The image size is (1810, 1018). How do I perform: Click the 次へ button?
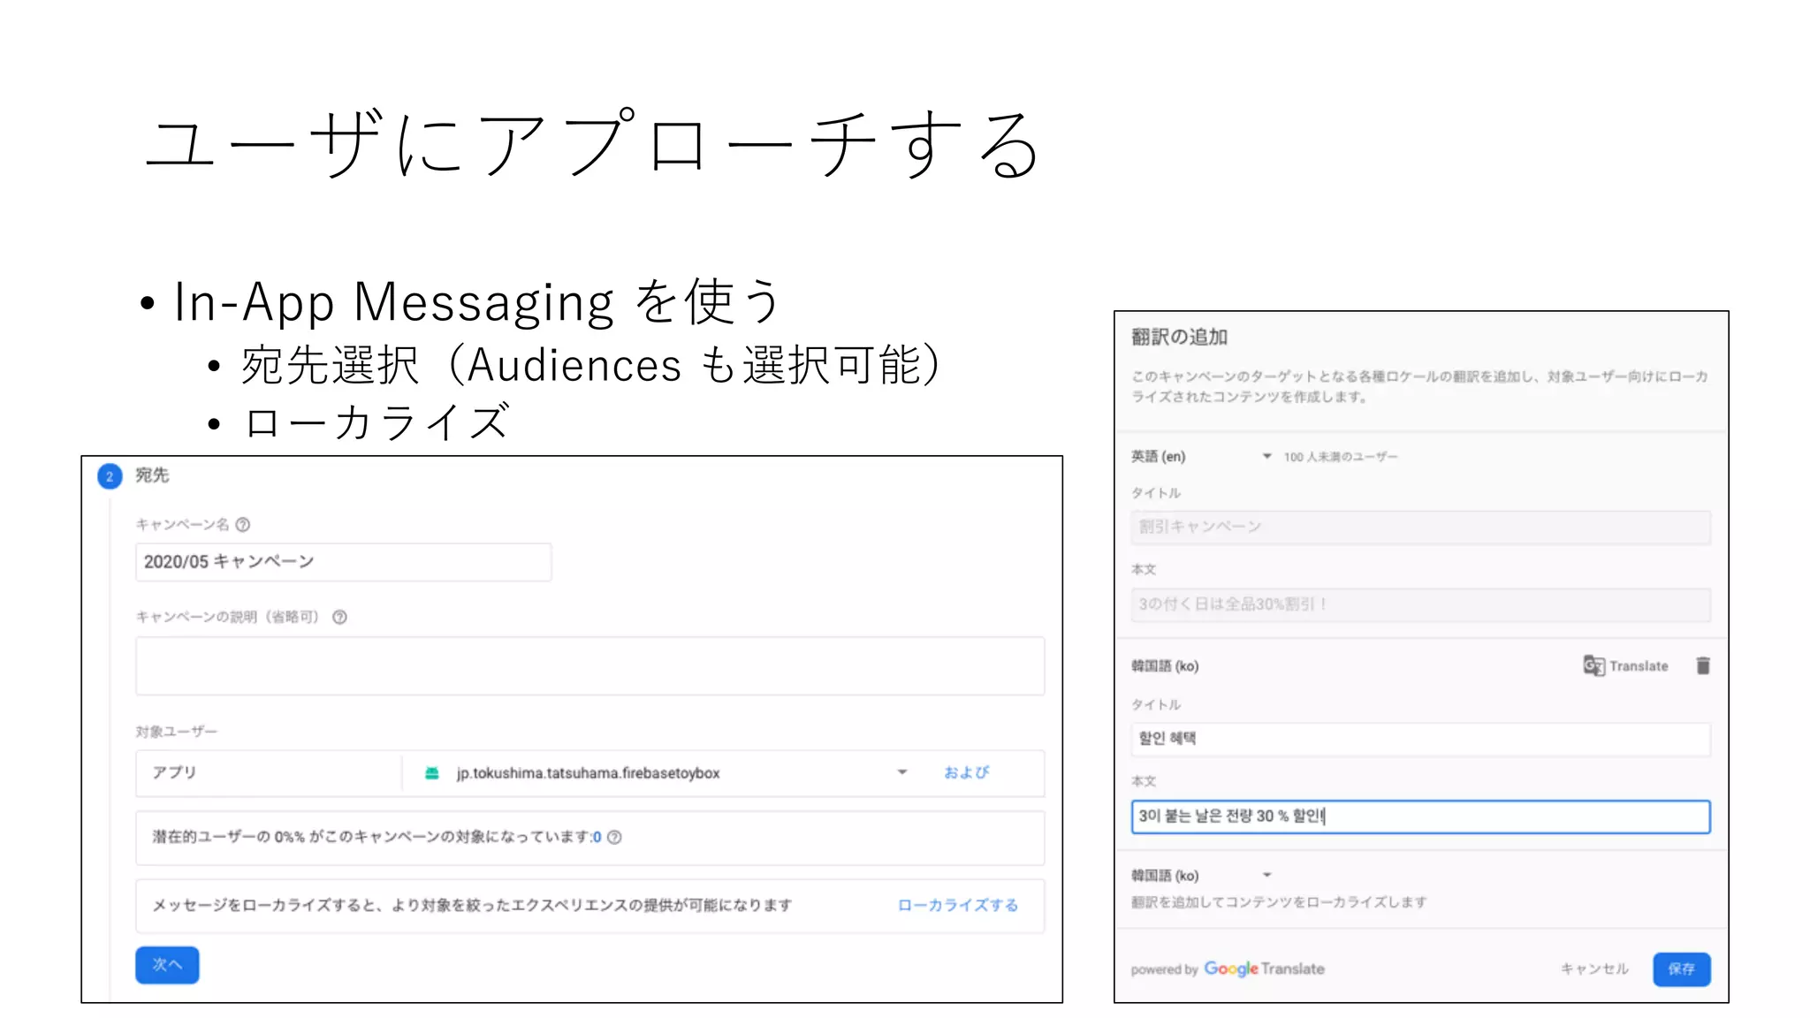click(167, 965)
